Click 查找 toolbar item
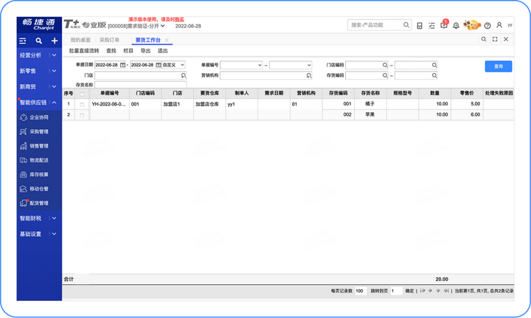The width and height of the screenshot is (531, 318). click(111, 51)
